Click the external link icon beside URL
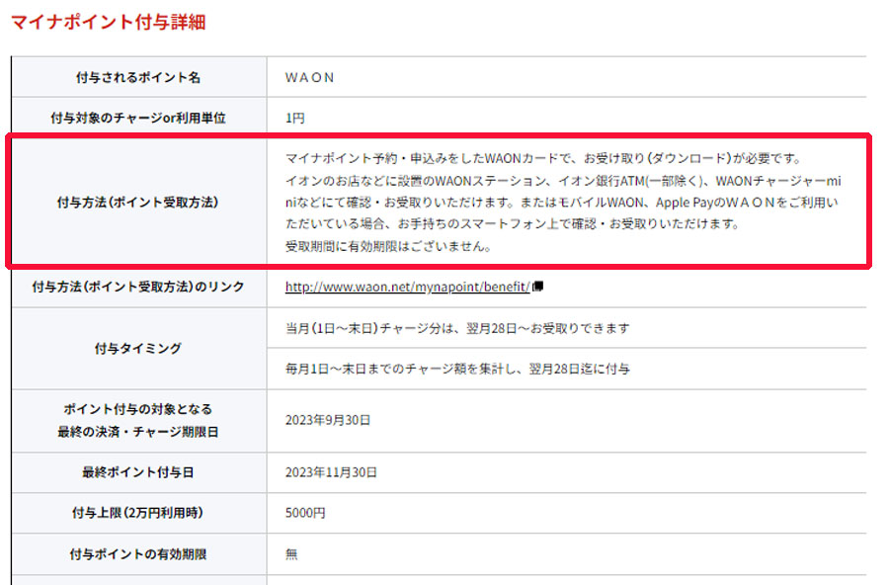 538,287
